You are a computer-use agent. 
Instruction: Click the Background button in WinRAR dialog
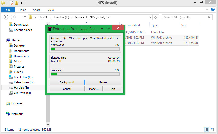pos(67,82)
